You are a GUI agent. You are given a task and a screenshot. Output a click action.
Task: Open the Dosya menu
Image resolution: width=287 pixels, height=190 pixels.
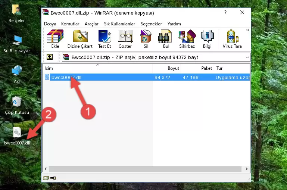click(50, 24)
